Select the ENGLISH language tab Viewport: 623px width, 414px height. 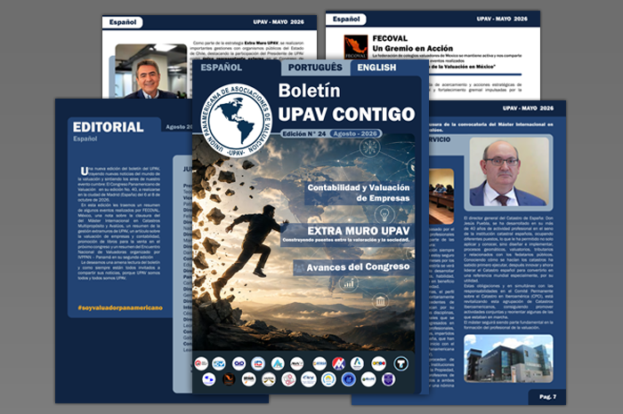point(376,68)
